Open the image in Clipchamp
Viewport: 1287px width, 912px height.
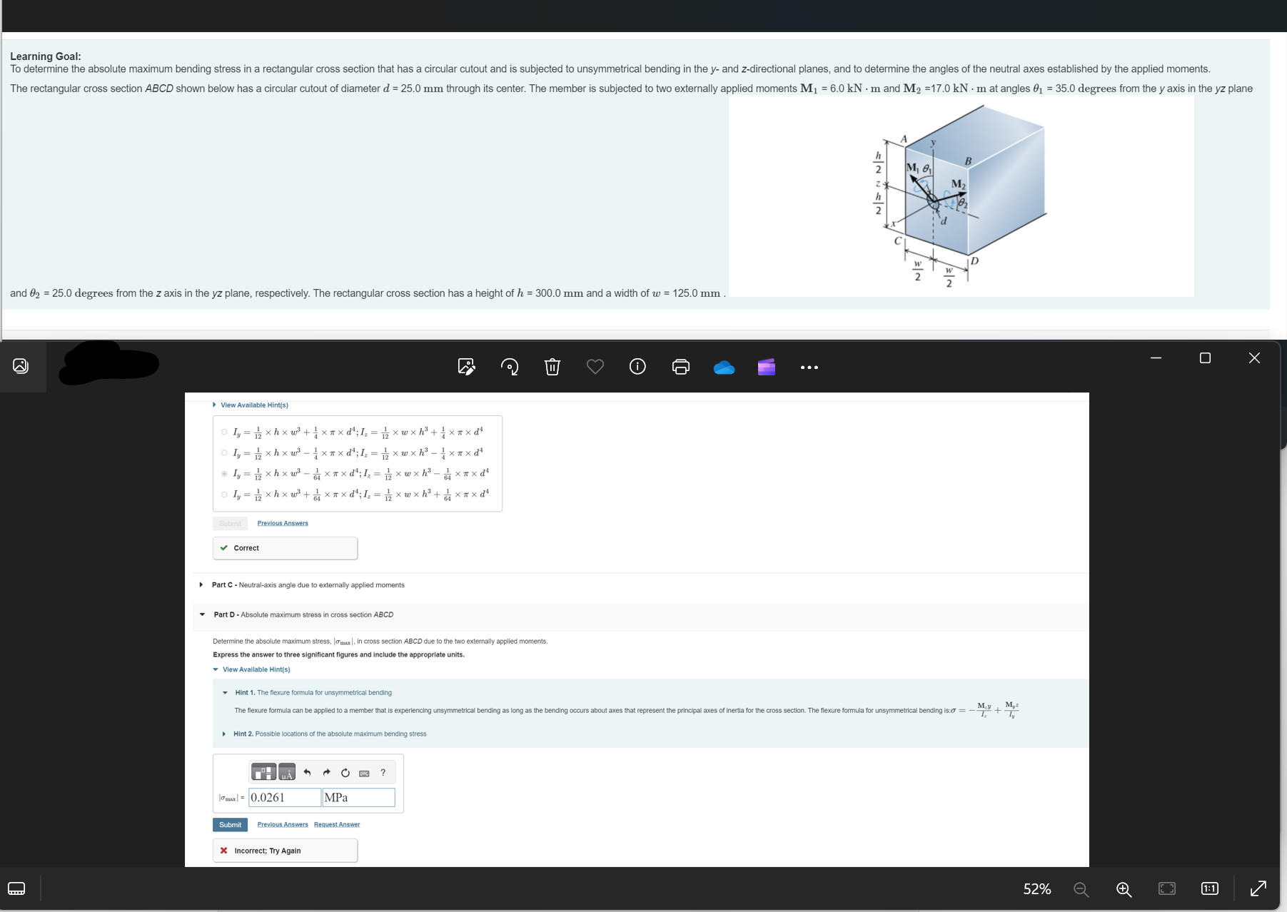click(x=766, y=368)
